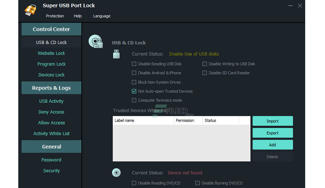Open the Help menu

pos(78,16)
